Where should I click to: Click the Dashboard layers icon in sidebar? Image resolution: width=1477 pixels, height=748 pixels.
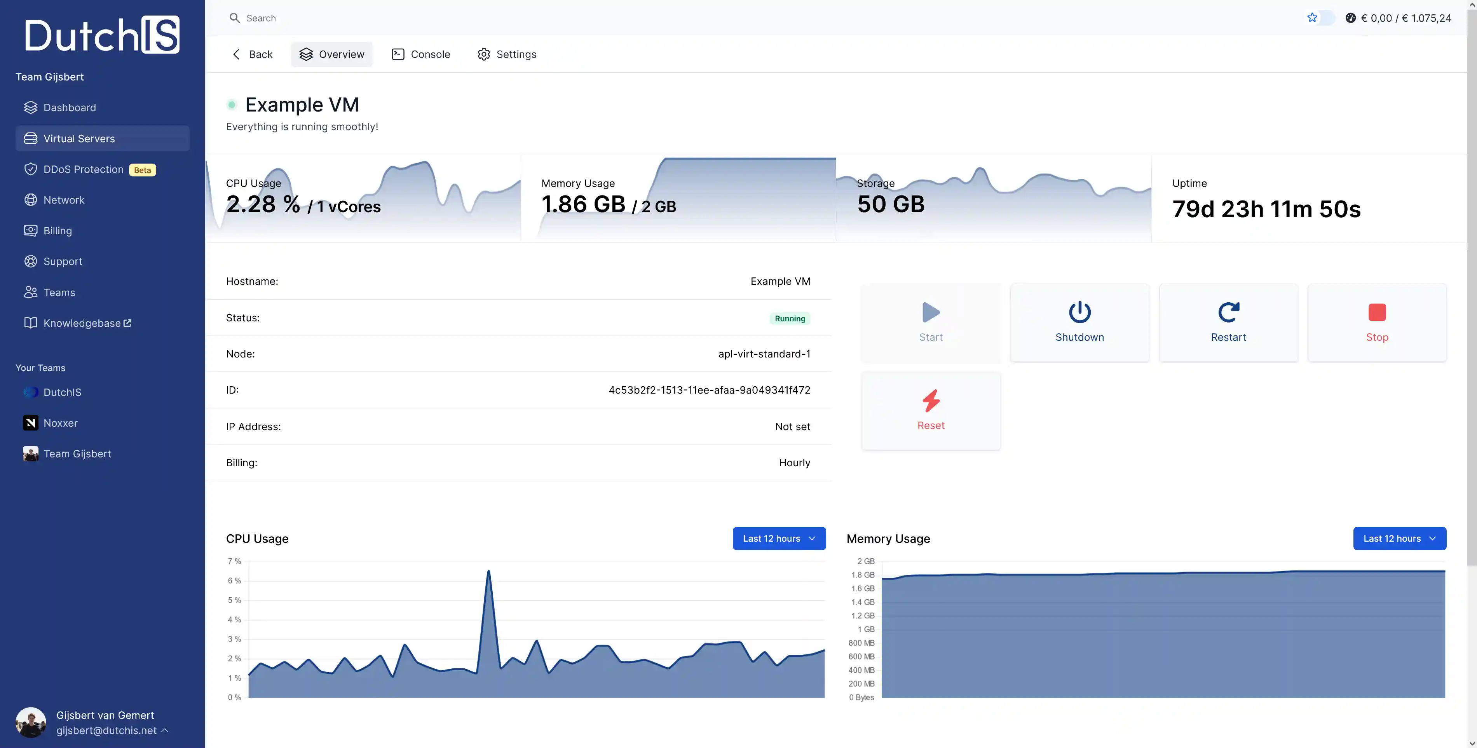click(30, 107)
